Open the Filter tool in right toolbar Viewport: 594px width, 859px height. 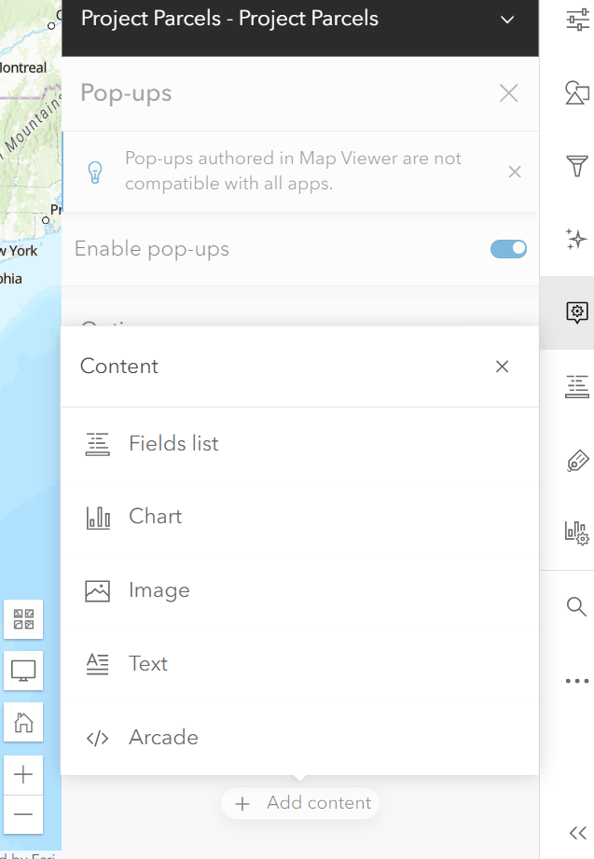click(x=577, y=166)
